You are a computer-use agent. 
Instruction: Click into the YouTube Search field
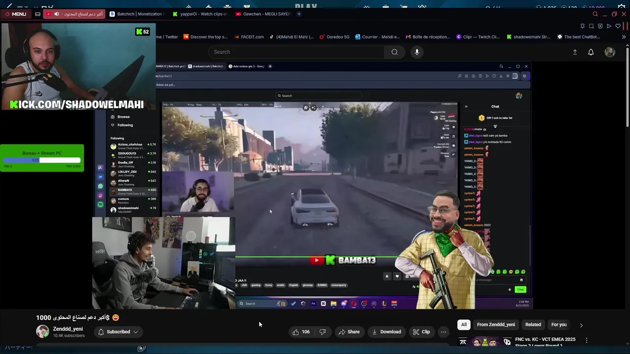pos(296,52)
